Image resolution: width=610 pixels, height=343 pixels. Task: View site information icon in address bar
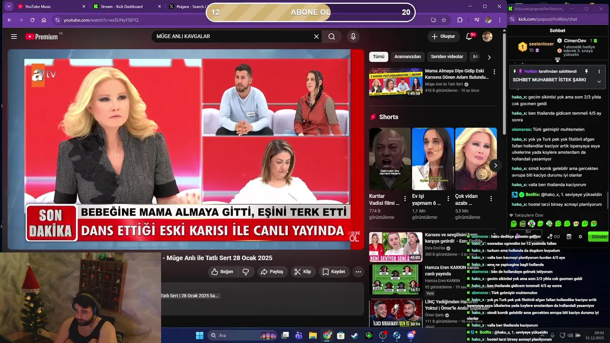click(x=57, y=20)
